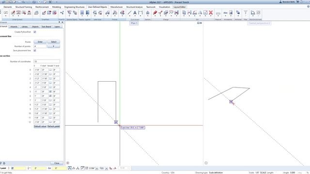
Task: Open dropdown arrow under the Measure icon
Action: (x=218, y=16)
